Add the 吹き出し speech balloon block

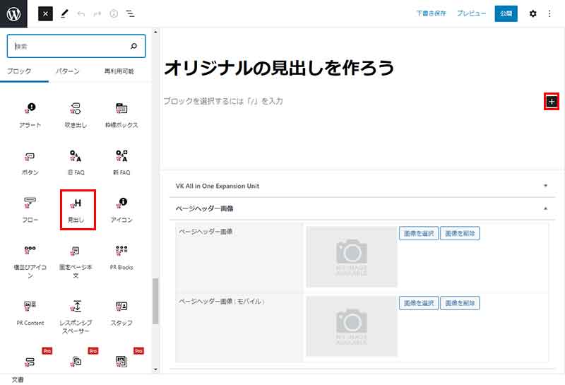pyautogui.click(x=76, y=114)
